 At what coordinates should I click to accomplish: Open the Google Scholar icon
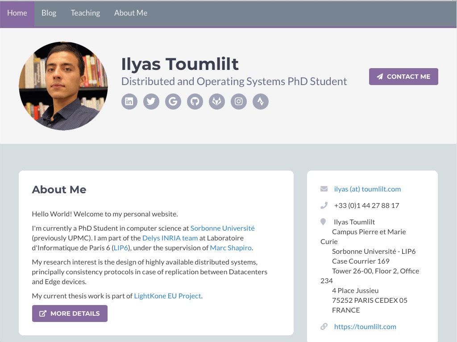point(173,102)
